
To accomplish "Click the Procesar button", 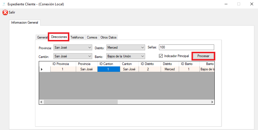I will click(203, 56).
